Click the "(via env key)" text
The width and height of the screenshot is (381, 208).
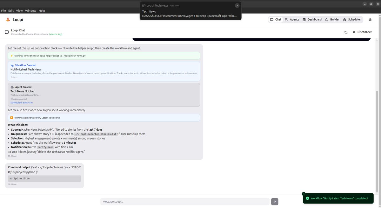56,34
